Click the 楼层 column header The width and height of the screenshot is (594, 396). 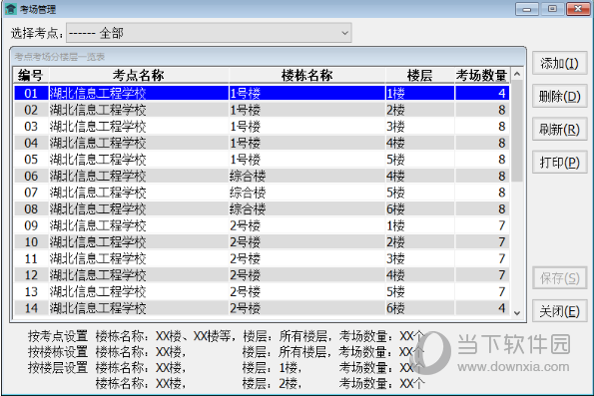(x=419, y=75)
